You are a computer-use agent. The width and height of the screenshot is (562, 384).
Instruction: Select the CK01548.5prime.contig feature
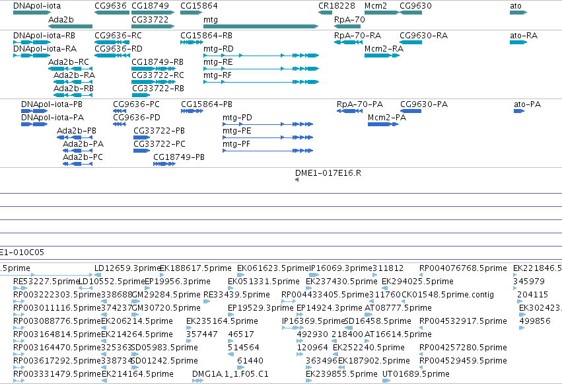coord(405,301)
